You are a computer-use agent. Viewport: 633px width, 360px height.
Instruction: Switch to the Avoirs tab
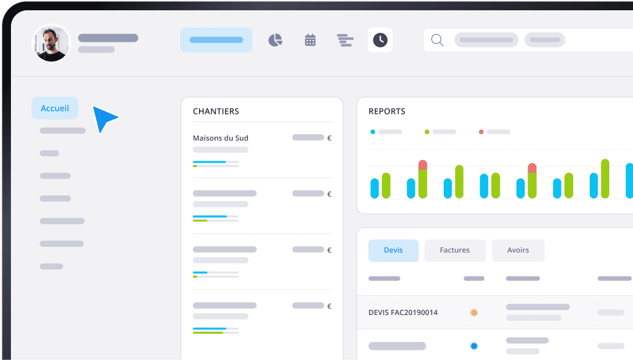pyautogui.click(x=518, y=250)
